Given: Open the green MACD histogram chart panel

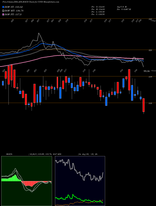Looking at the screenshot, I should pyautogui.click(x=27, y=181).
